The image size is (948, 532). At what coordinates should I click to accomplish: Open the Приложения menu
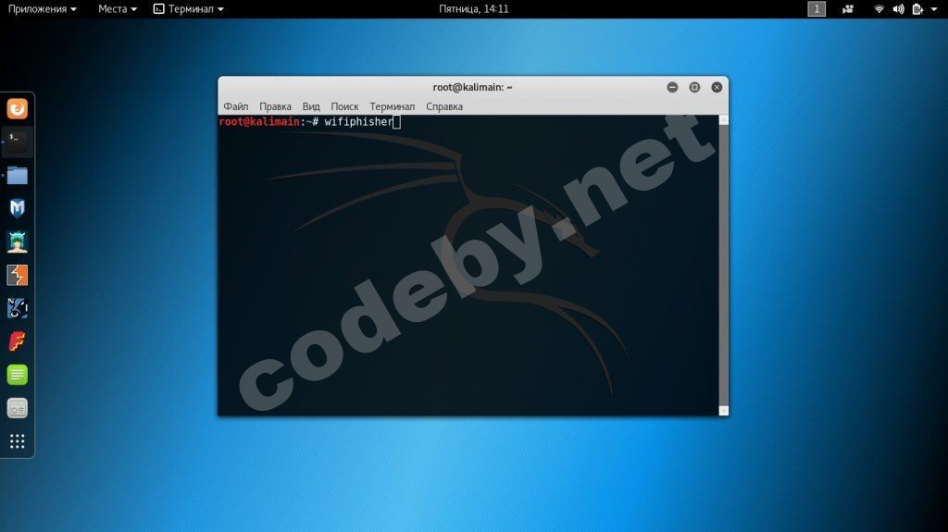coord(43,9)
